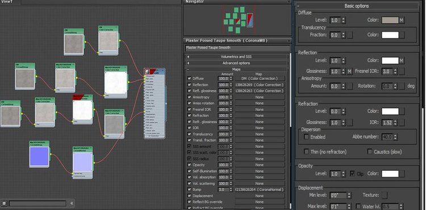Click the empty map button next to Fresnel IOR
The image size is (426, 210).
[402, 72]
